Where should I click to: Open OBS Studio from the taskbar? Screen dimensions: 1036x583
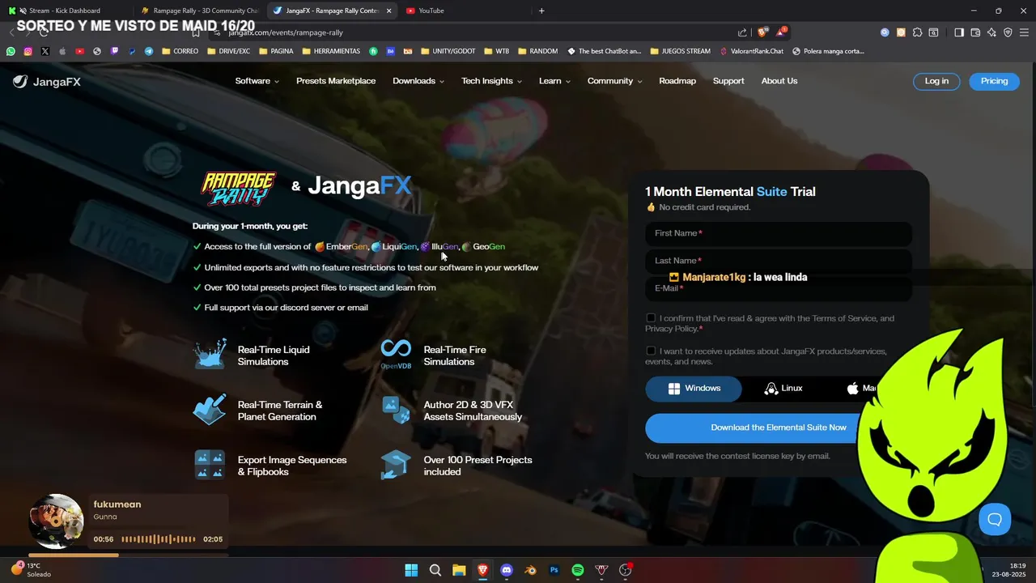(x=625, y=570)
